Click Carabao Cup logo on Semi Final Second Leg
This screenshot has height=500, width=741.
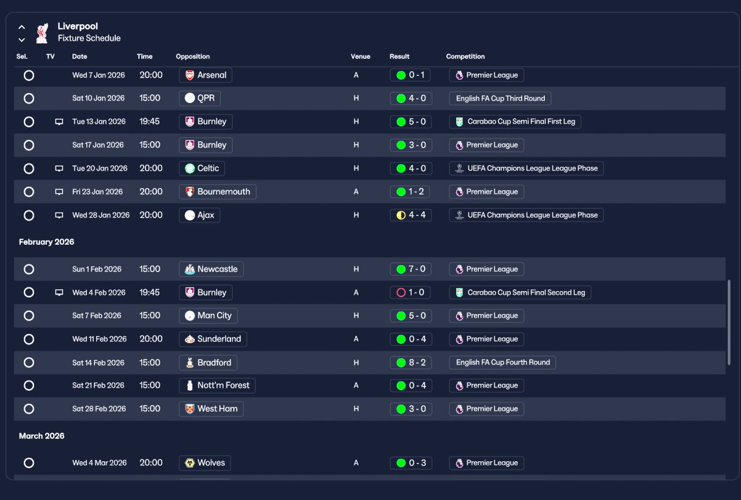459,293
